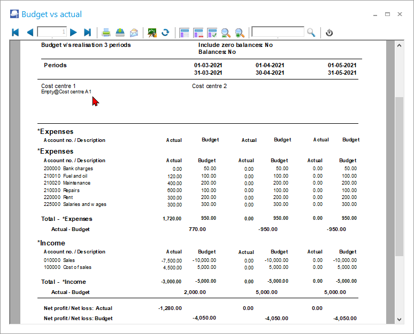
Task: Click the scrollbar down arrow
Action: click(x=399, y=319)
